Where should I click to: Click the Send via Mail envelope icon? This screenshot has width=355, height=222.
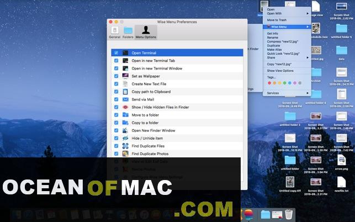point(125,99)
